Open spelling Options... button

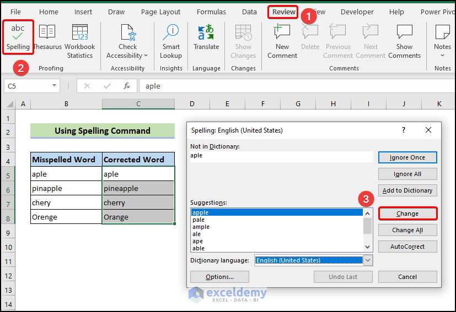coord(219,277)
